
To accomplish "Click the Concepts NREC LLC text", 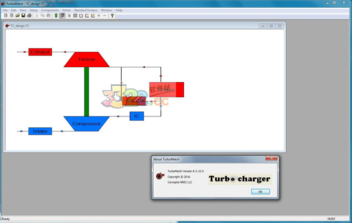I will 180,182.
